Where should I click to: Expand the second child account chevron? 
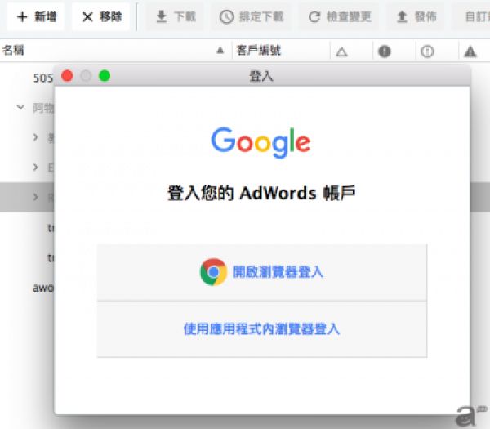[x=35, y=167]
